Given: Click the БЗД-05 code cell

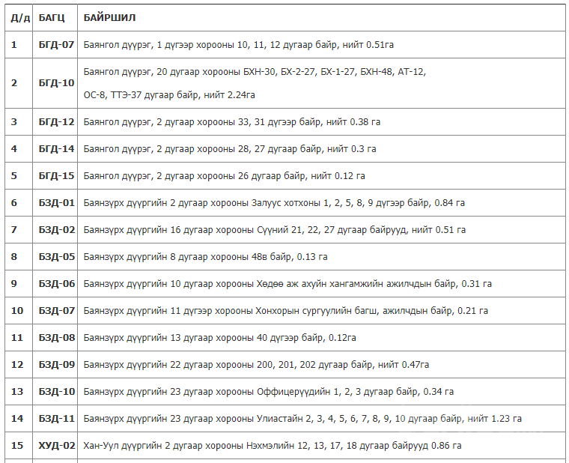Looking at the screenshot, I should pos(56,257).
